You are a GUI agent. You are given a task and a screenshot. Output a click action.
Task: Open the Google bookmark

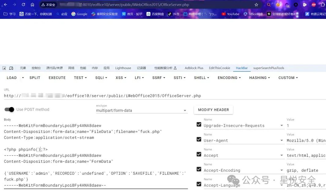coord(80,14)
